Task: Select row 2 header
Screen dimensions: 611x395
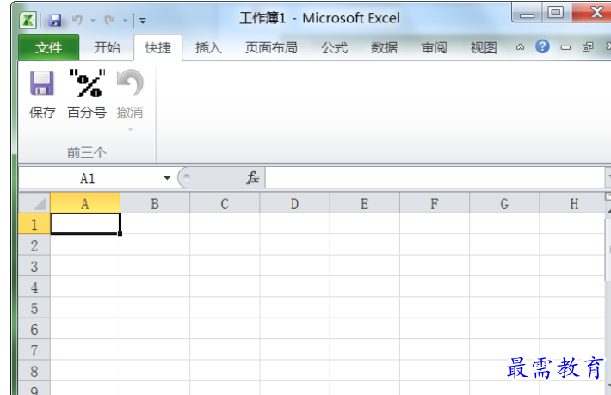Action: click(x=34, y=244)
